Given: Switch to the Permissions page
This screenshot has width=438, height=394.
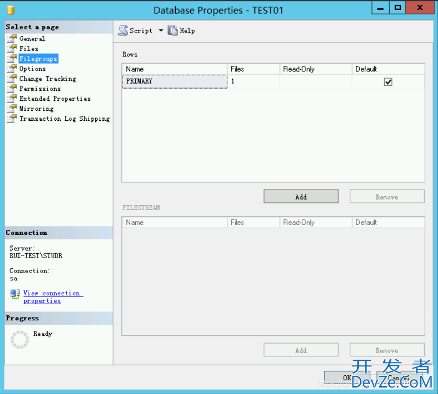Looking at the screenshot, I should coord(40,89).
